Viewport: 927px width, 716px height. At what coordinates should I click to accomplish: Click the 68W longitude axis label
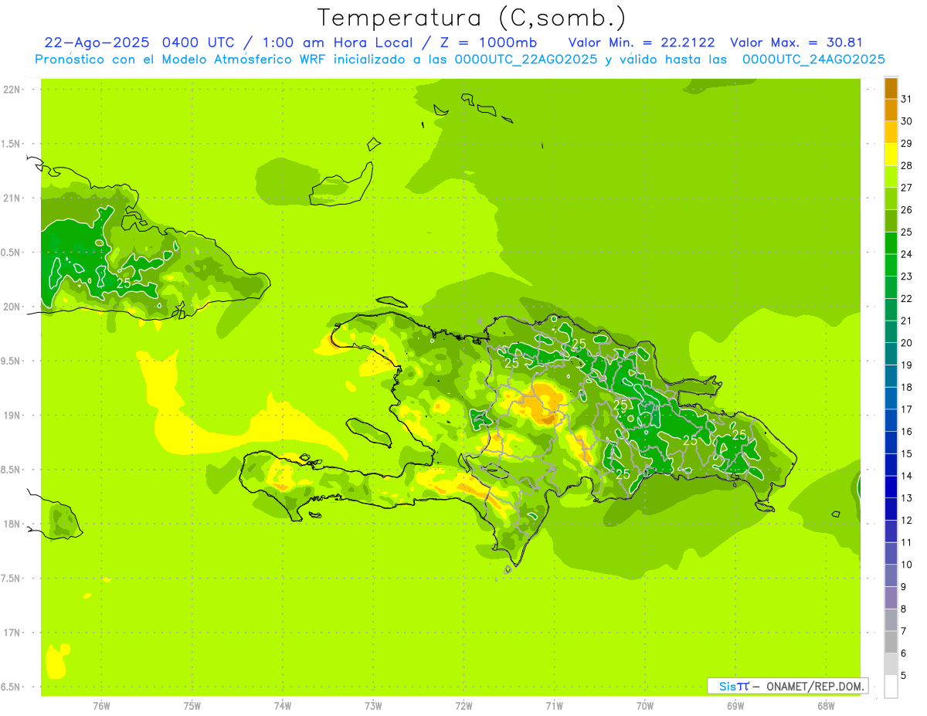click(826, 706)
